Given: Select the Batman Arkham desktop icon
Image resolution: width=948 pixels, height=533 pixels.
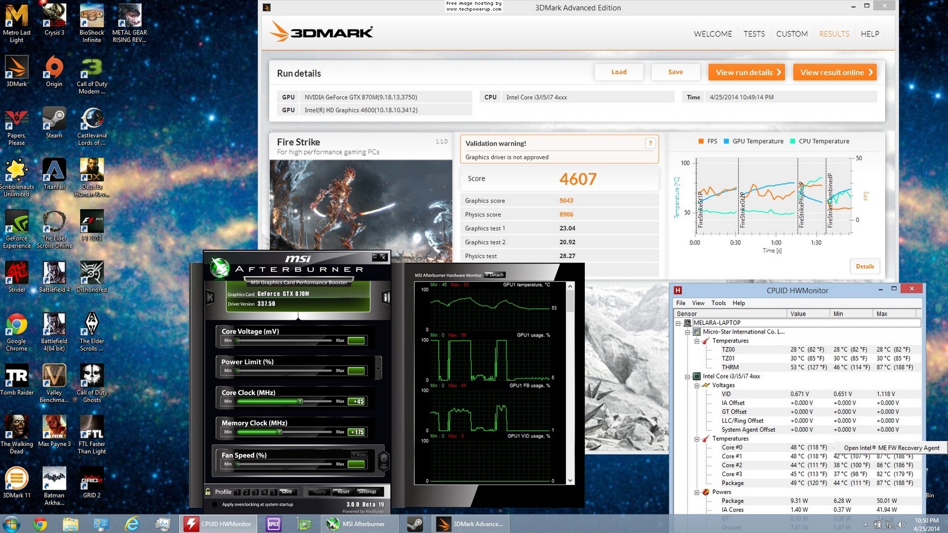Looking at the screenshot, I should 54,486.
